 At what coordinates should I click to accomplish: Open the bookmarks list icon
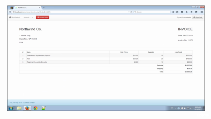(x=177, y=12)
